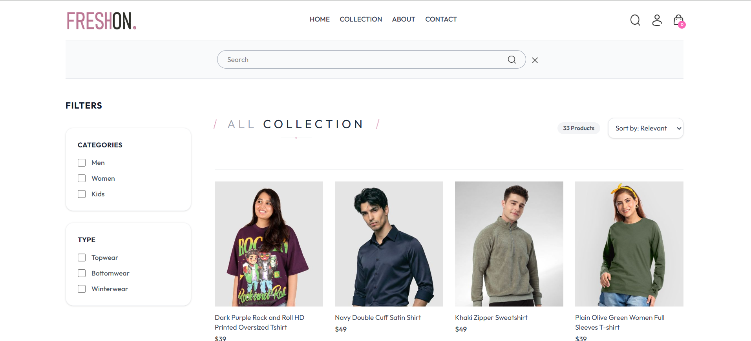Open the CONTACT page link
751x341 pixels.
[441, 19]
